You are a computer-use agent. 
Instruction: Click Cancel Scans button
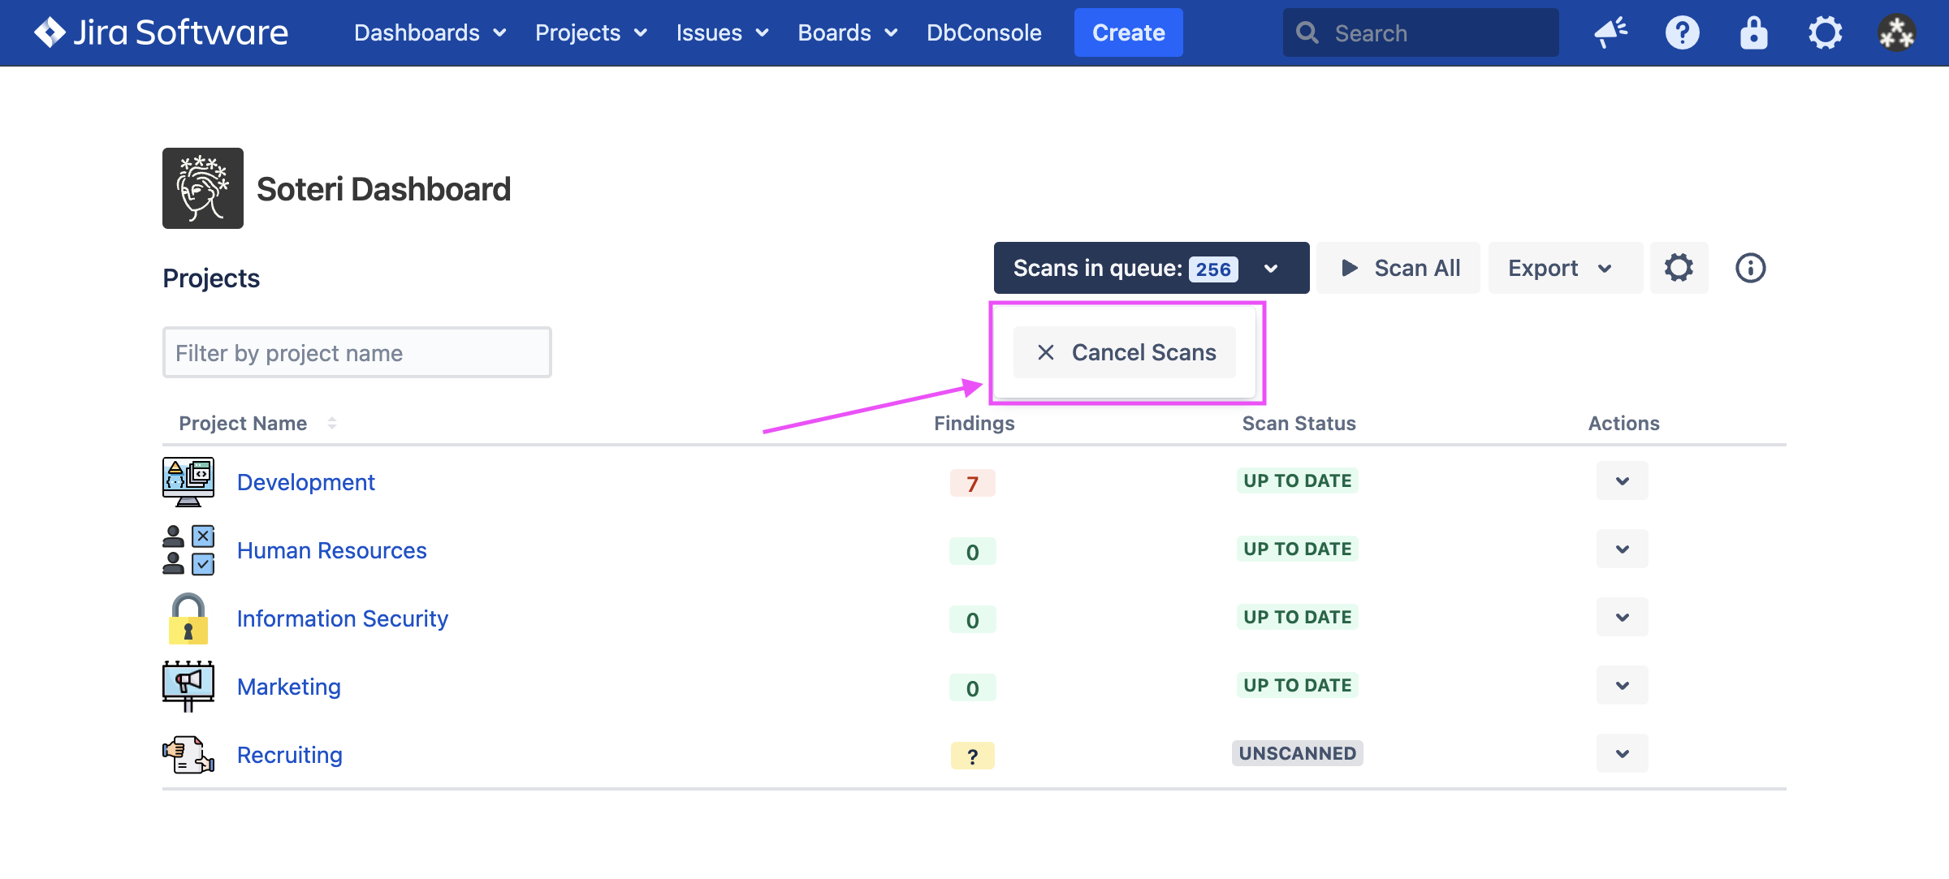[x=1125, y=352]
